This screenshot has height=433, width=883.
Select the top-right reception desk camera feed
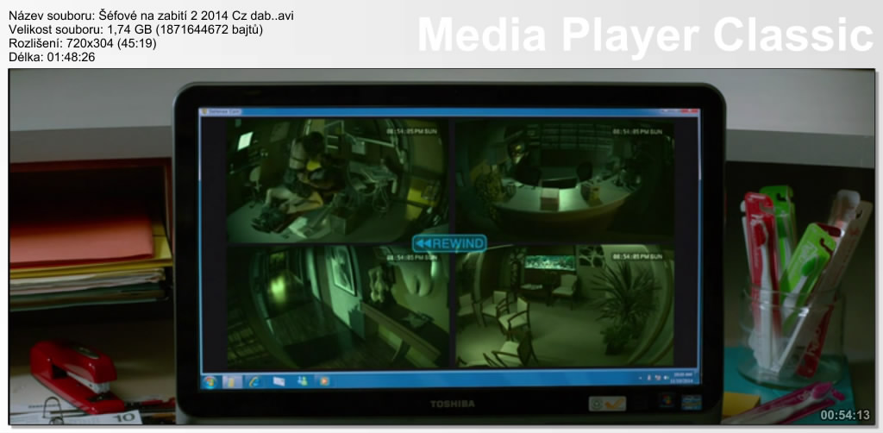(x=563, y=179)
